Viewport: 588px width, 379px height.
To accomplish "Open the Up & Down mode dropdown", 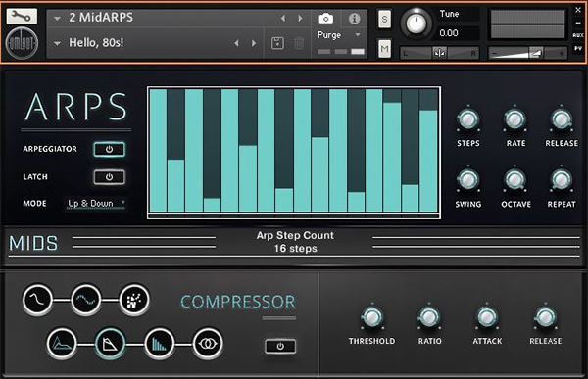I will (x=96, y=204).
